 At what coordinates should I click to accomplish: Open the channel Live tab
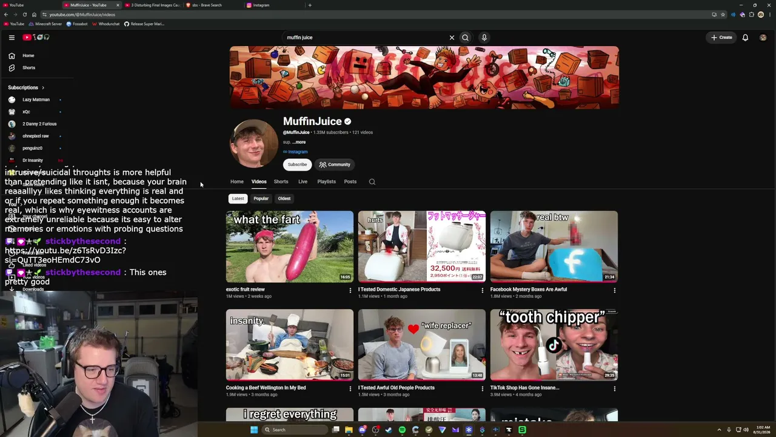(303, 181)
